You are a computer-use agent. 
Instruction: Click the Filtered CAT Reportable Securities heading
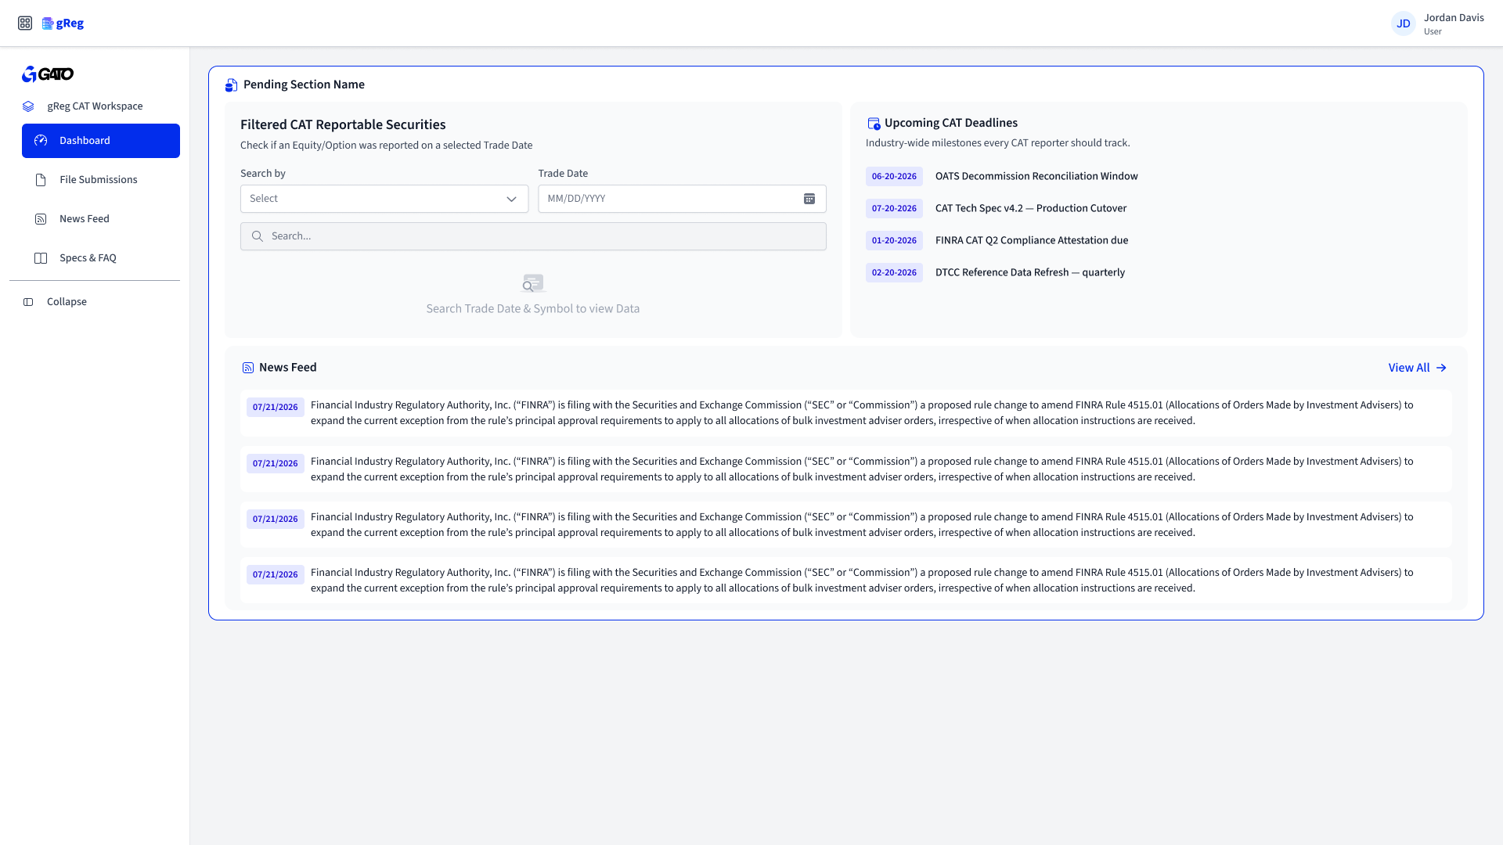pyautogui.click(x=343, y=125)
